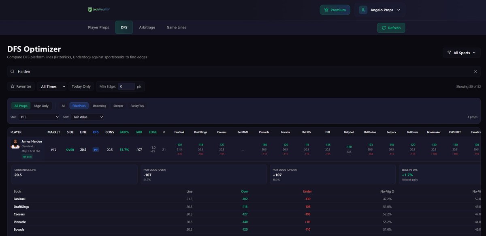Click the Fair Odds (Over) card
The width and height of the screenshot is (486, 236).
tap(203, 174)
